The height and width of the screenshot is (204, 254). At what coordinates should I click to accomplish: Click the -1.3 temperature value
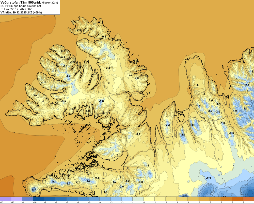(x=147, y=165)
